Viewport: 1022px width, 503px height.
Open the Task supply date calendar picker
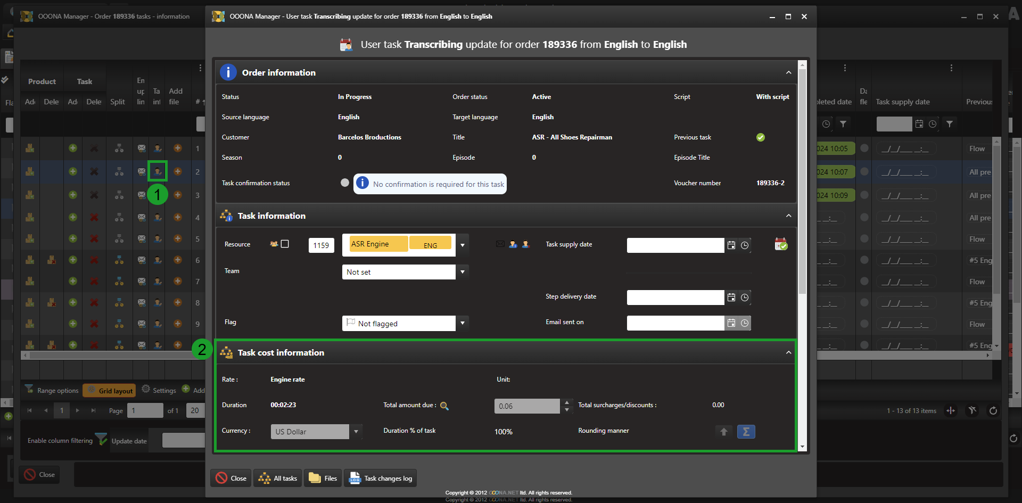731,245
